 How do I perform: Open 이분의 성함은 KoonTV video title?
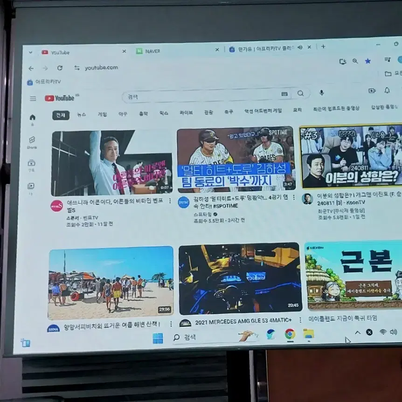[359, 199]
